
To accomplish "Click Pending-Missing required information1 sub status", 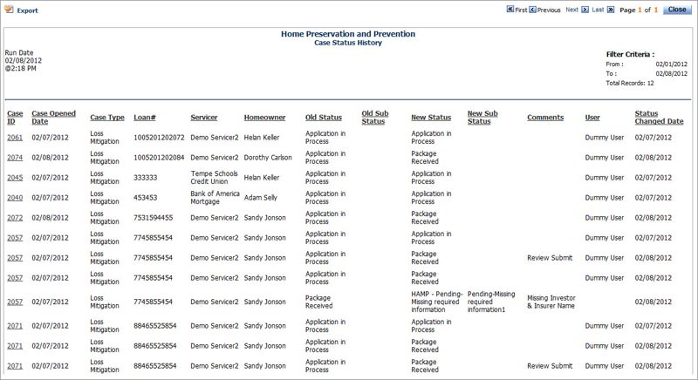I will pyautogui.click(x=491, y=302).
